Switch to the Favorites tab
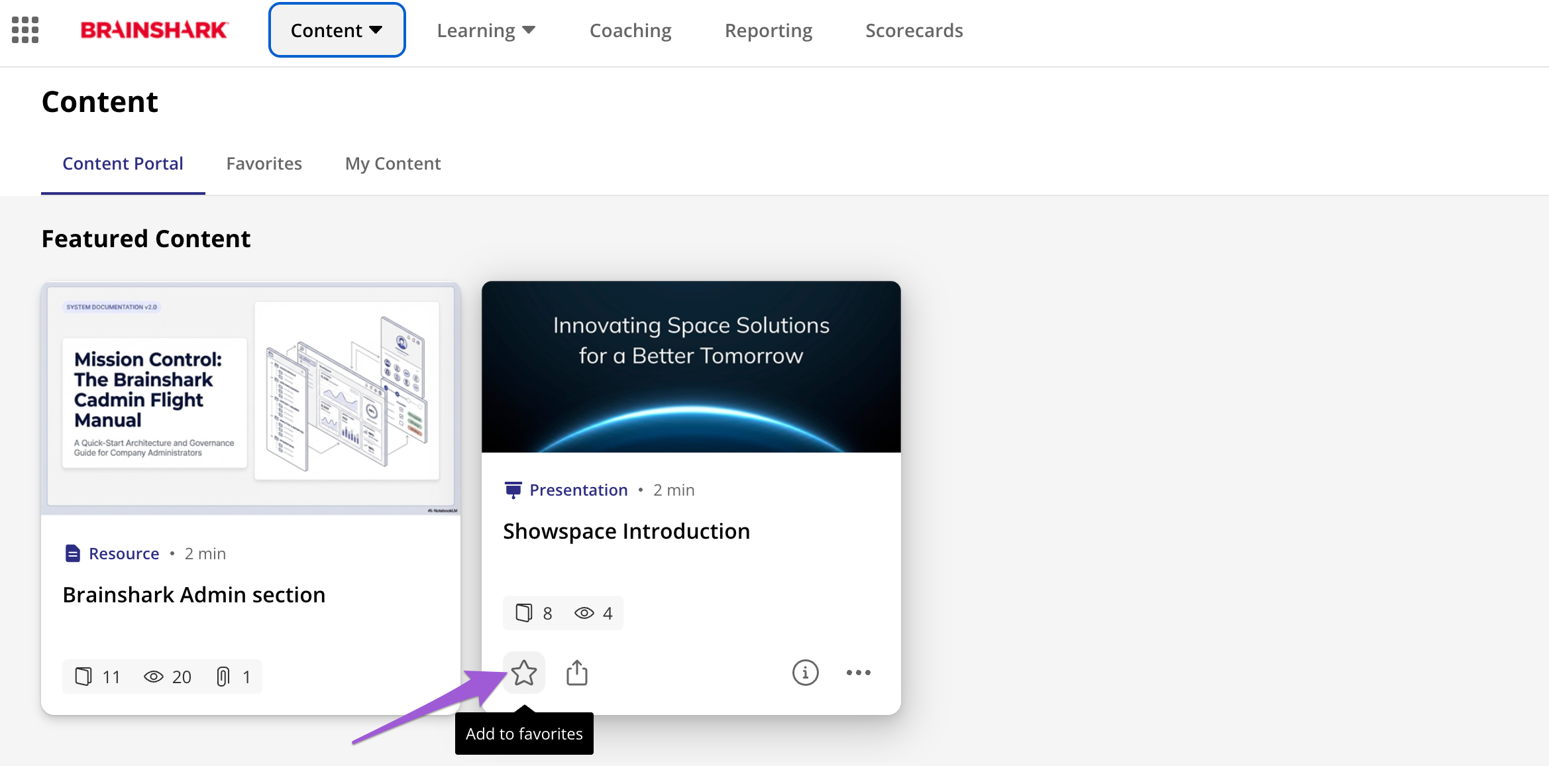This screenshot has width=1549, height=766. coord(264,164)
